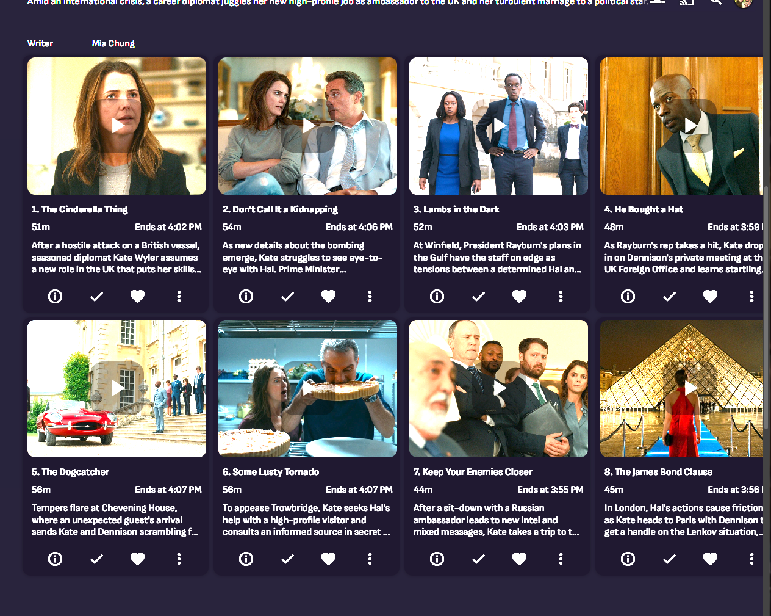Start playing Keep Your Enemies Closer

coord(499,388)
